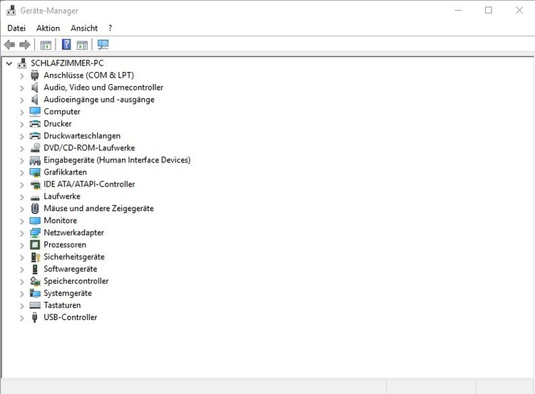Viewport: 535px width, 394px height.
Task: Expand the Netzwerkadapter category
Action: pyautogui.click(x=22, y=233)
